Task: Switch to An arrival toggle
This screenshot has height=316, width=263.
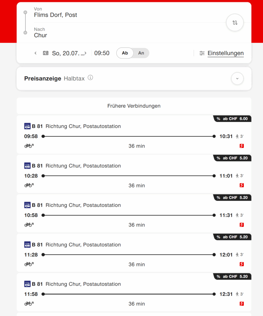Action: click(x=141, y=53)
